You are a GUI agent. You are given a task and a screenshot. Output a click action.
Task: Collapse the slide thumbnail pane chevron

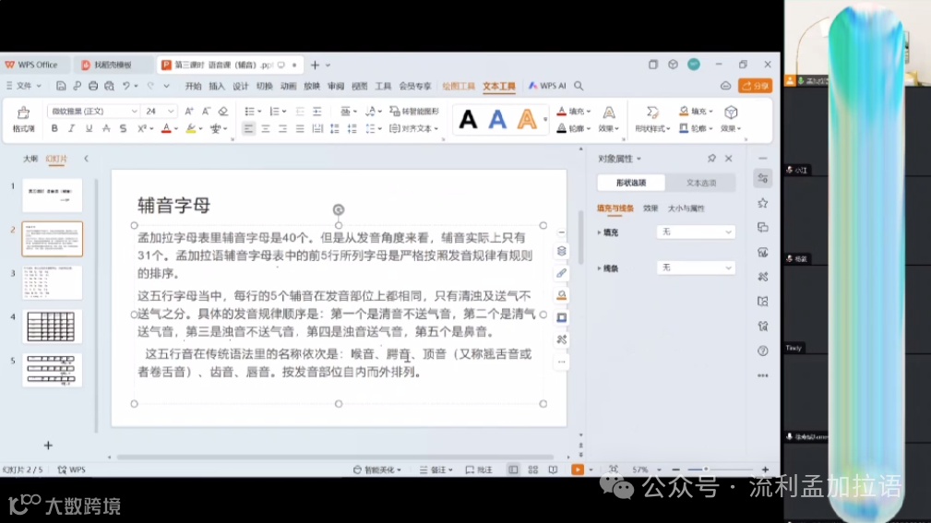[86, 159]
